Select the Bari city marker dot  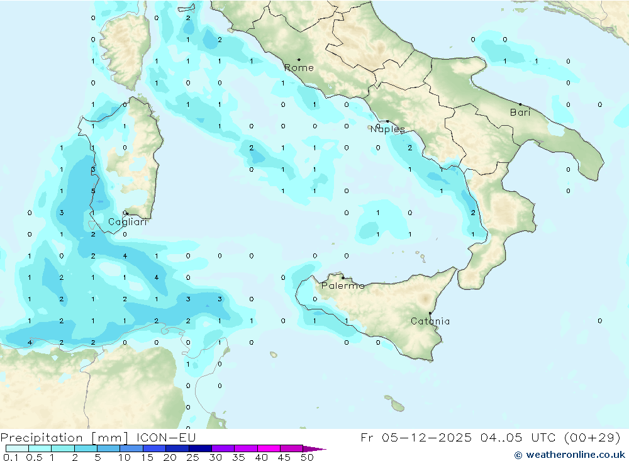coord(520,104)
